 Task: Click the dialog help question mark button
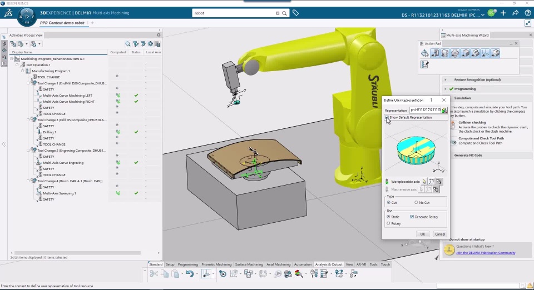tap(431, 100)
